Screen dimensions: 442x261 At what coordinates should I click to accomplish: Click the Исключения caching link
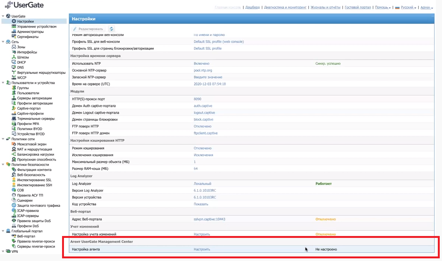pos(203,155)
